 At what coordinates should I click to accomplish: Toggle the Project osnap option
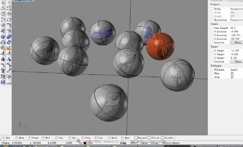(136, 138)
